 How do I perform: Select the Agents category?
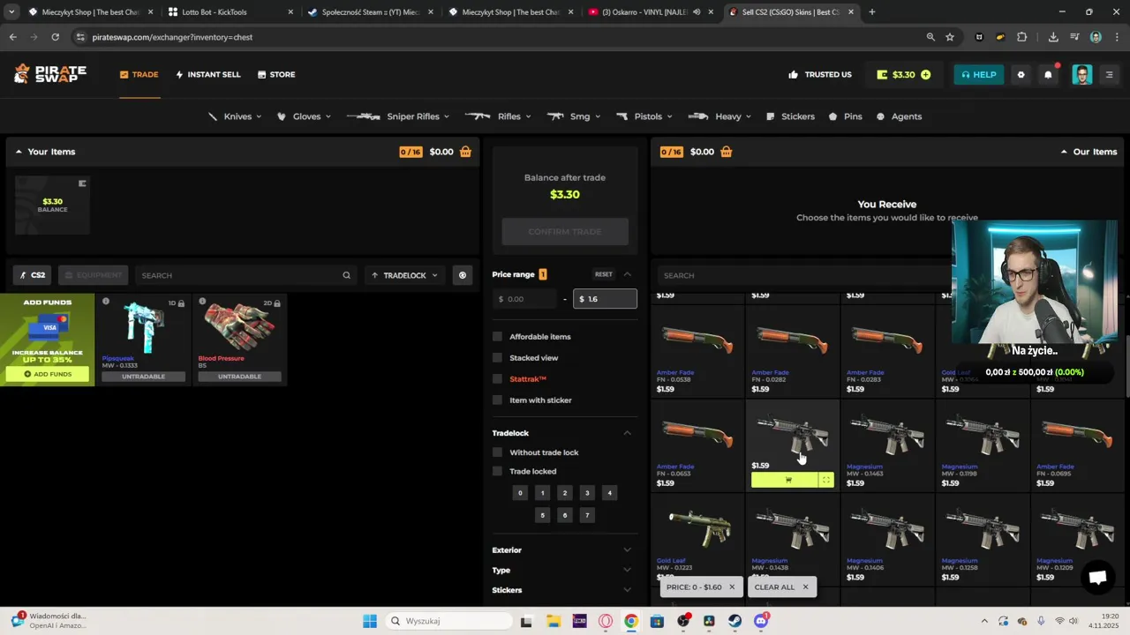(x=899, y=116)
